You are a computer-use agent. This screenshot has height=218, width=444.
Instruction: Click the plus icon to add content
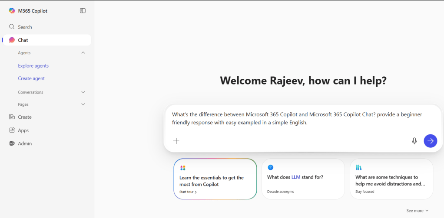[176, 141]
